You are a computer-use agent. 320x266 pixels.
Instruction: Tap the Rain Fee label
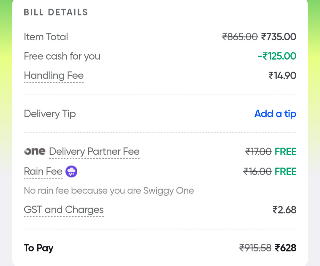(x=43, y=172)
